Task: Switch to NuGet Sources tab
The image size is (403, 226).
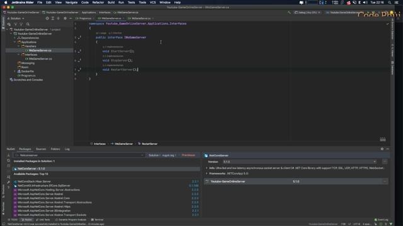Action: point(41,149)
